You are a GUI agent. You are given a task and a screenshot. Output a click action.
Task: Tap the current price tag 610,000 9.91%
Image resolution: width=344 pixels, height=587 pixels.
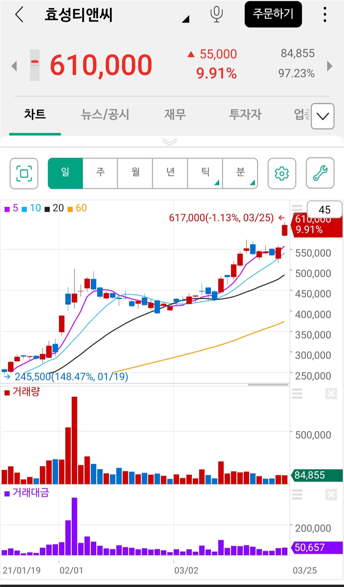tap(317, 224)
